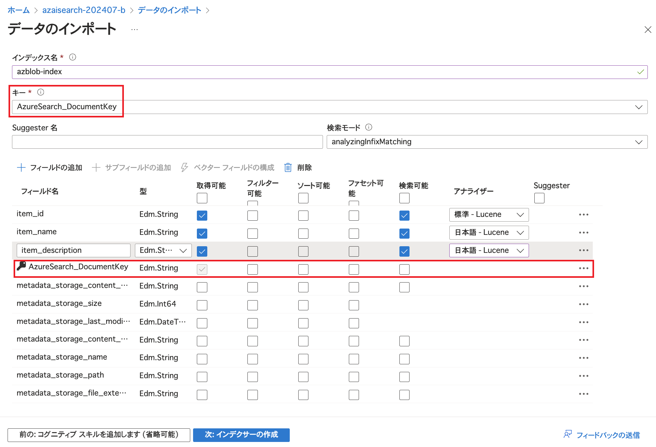Viewport: 656px width, 447px height.
Task: Open more options for metadata_storage_name row
Action: [x=584, y=358]
